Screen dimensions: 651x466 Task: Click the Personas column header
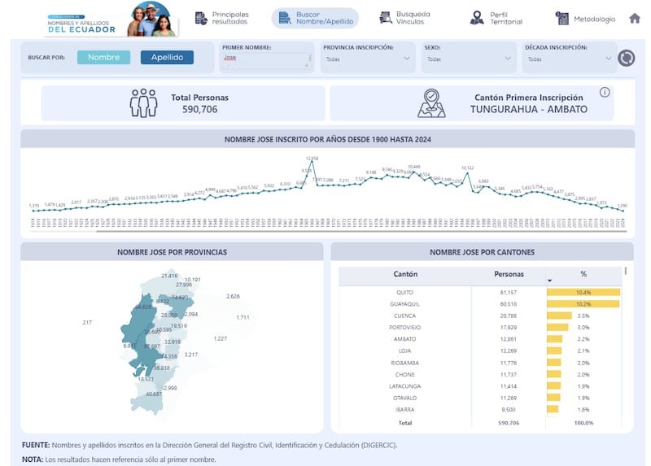(509, 274)
